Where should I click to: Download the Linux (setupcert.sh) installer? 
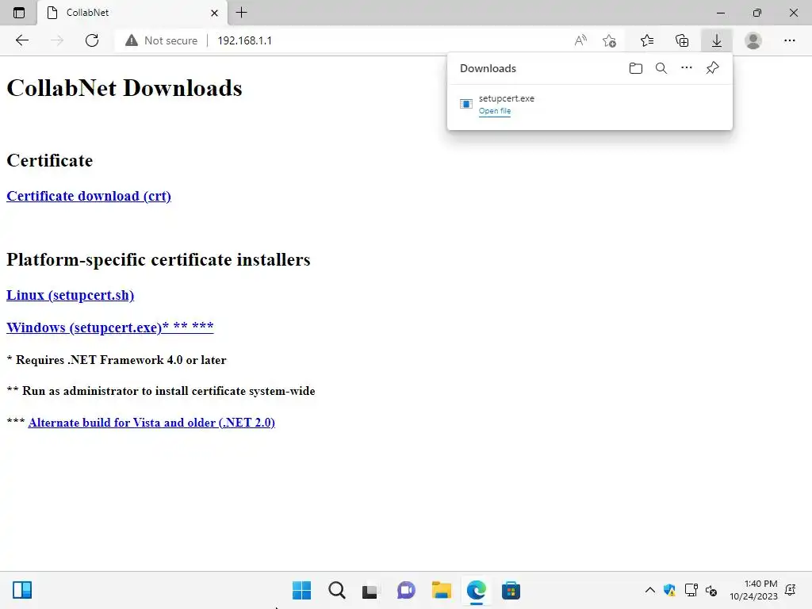(70, 295)
